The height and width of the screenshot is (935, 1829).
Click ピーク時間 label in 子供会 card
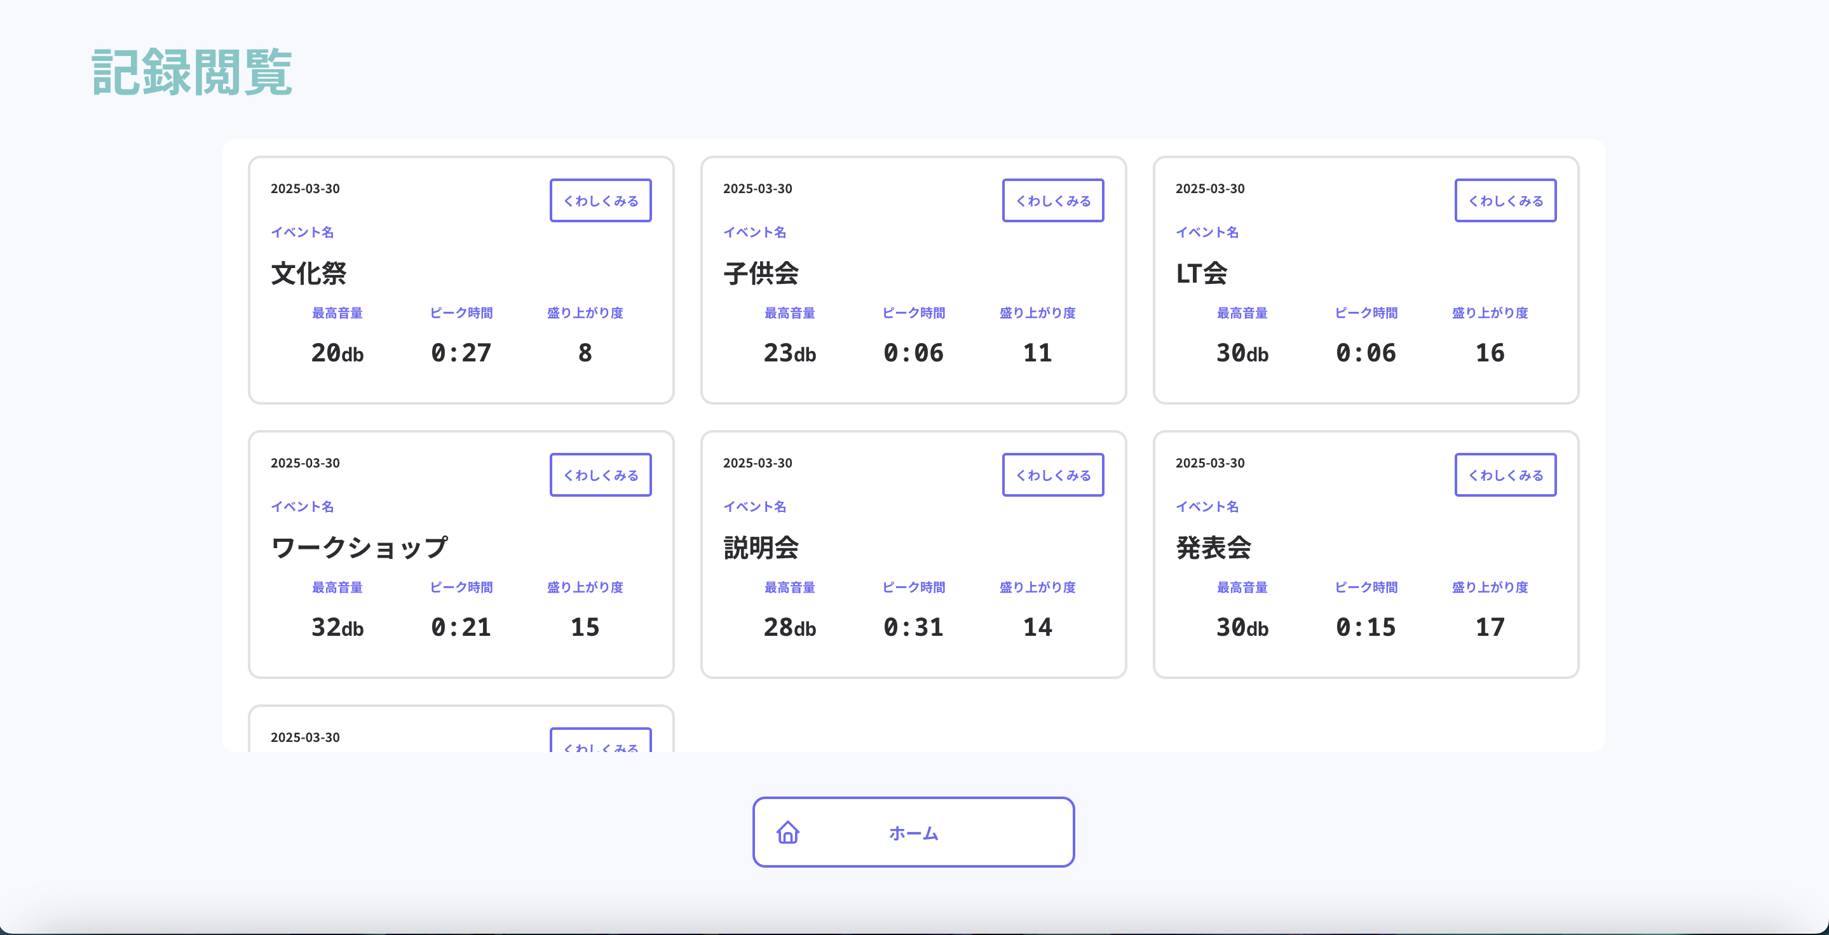pyautogui.click(x=913, y=313)
